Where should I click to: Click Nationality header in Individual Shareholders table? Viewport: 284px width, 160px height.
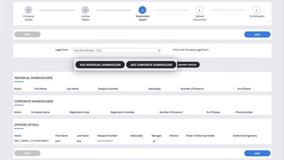[154, 89]
